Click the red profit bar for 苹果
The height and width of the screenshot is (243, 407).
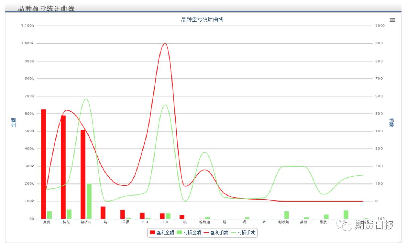[x=122, y=214]
